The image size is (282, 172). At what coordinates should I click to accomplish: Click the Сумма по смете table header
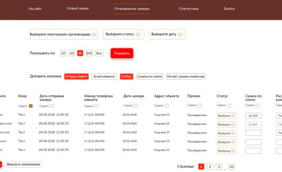point(253,98)
